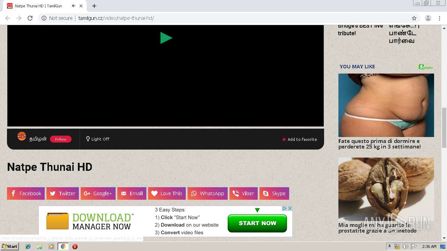Follow the channel with the red Follow button
Screen dimensions: 447x251
tap(61, 139)
